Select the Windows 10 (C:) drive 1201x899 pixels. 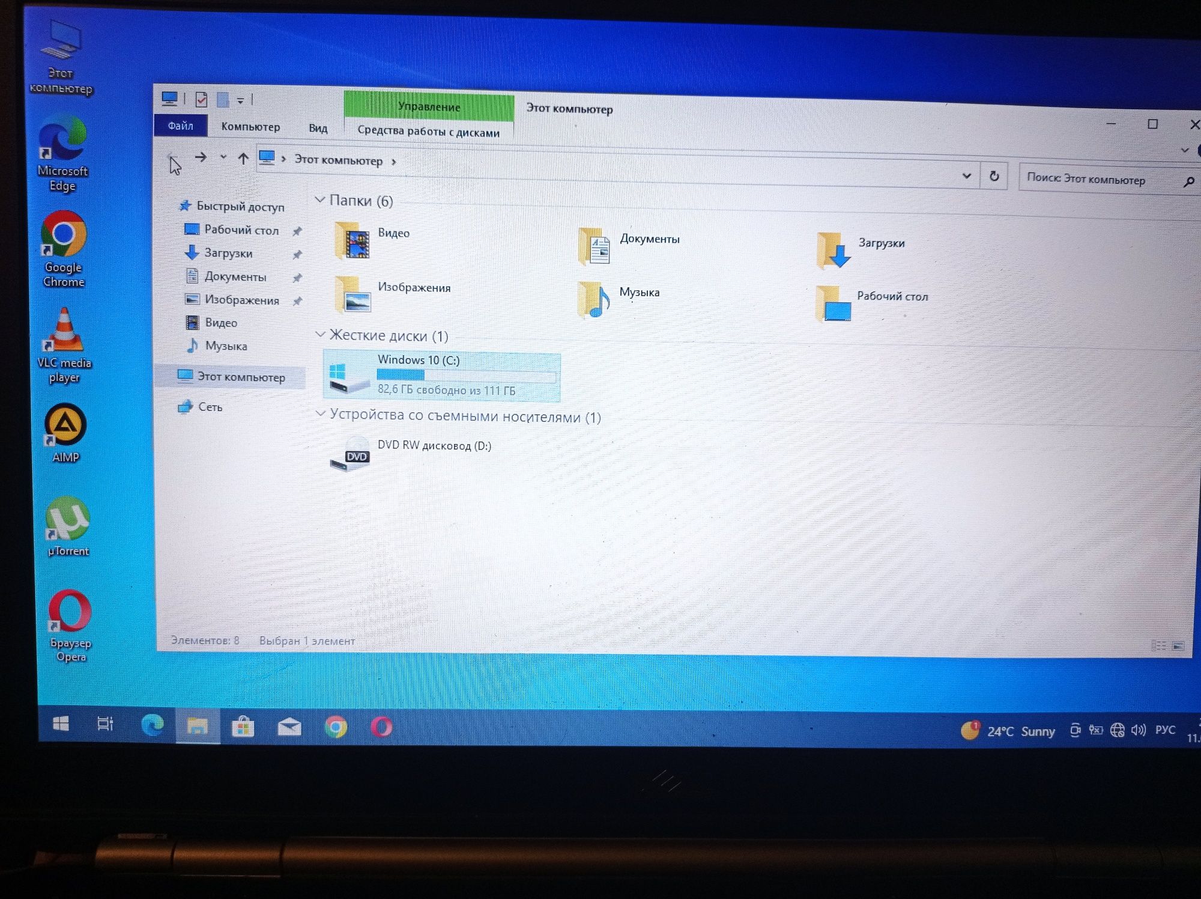pos(442,376)
